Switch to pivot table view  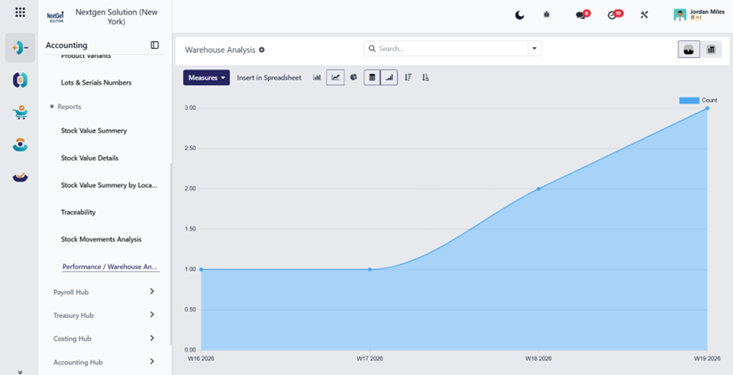pos(711,49)
